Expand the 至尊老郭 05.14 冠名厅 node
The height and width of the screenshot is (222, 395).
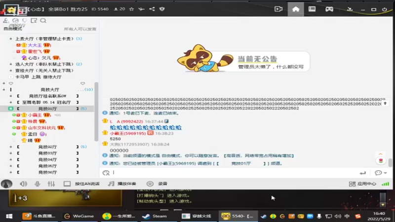(x=10, y=102)
